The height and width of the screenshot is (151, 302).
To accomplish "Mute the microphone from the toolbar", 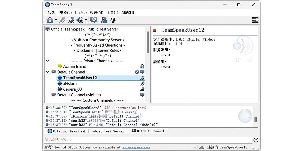I will [x=71, y=20].
